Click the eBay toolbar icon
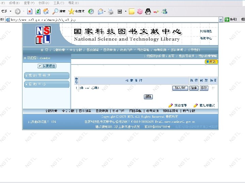 pyautogui.click(x=156, y=12)
